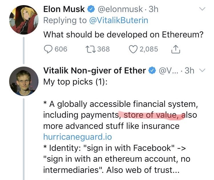214x180 pixels.
Task: Click the reply icon with 606 replies
Action: tap(48, 49)
